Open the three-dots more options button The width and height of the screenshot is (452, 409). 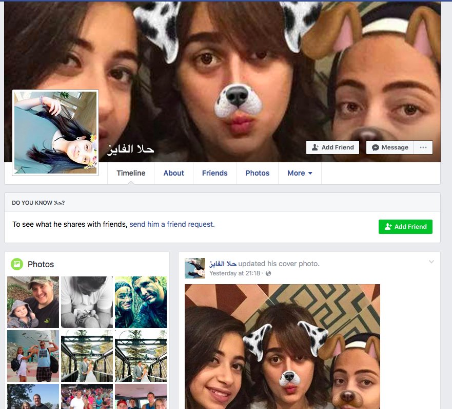point(423,147)
